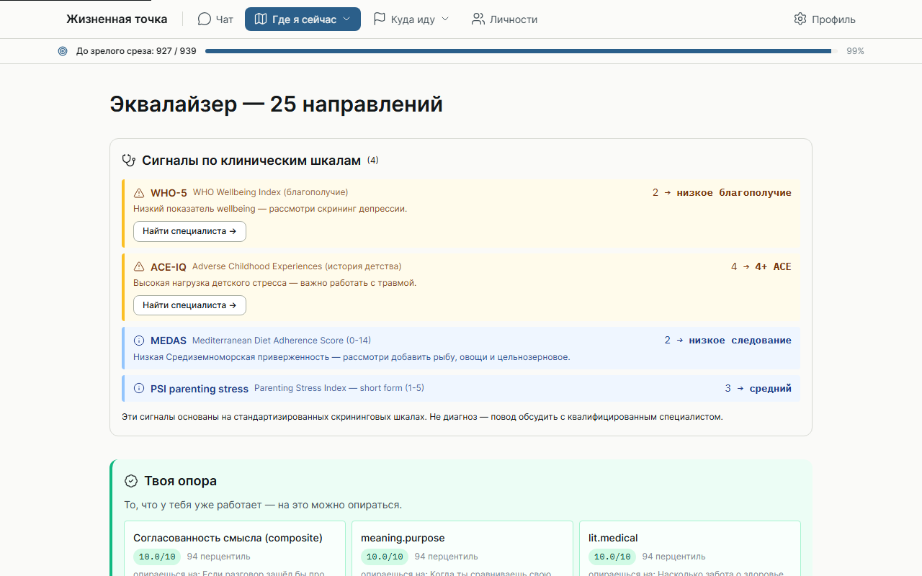This screenshot has width=922, height=576.
Task: Click Найти специалиста under WHO-5
Action: coord(189,231)
